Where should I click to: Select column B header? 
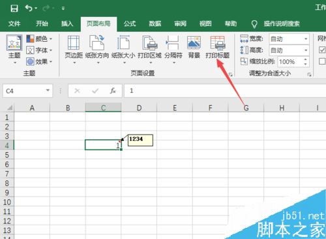tap(68, 108)
